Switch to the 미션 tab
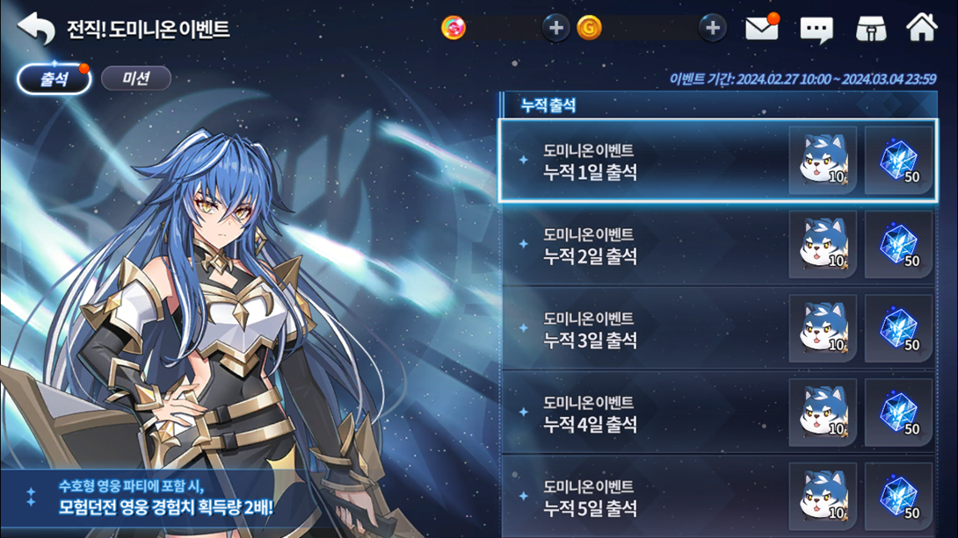958x538 pixels. (x=135, y=78)
